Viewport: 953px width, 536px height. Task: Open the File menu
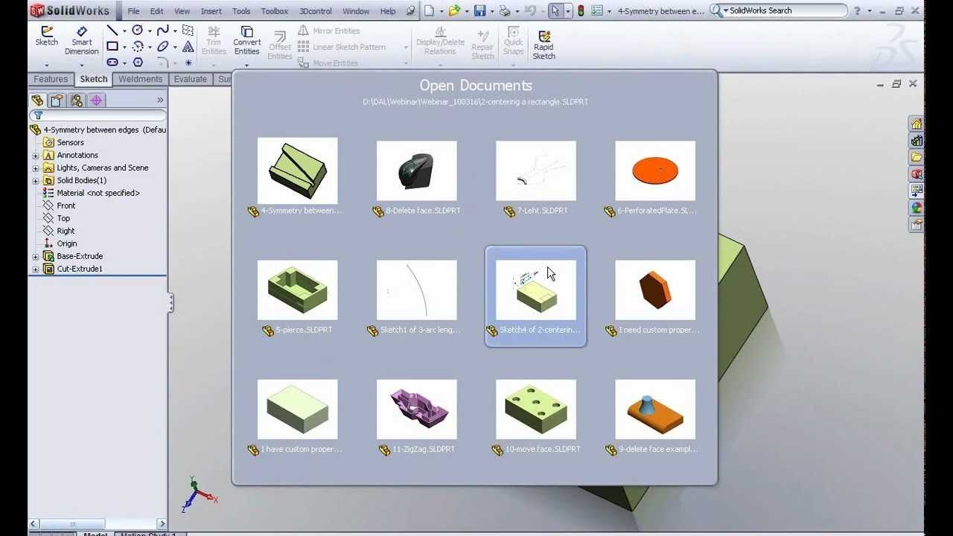click(x=133, y=11)
